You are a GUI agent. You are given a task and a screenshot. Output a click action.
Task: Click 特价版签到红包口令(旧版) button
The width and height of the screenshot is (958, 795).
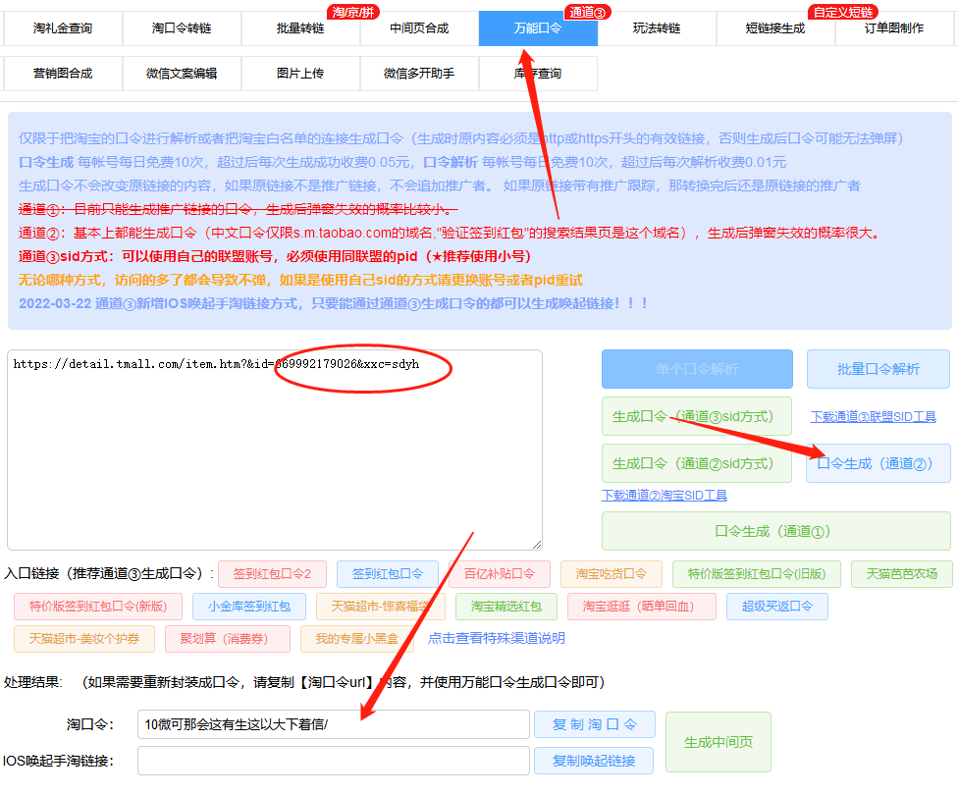(x=757, y=574)
